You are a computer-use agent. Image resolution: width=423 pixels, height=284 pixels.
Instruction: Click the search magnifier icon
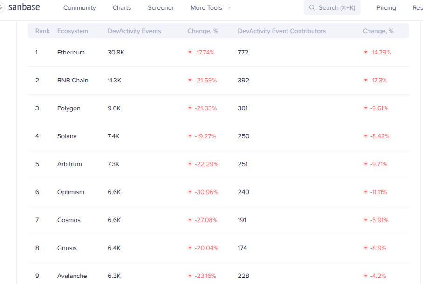click(x=312, y=7)
